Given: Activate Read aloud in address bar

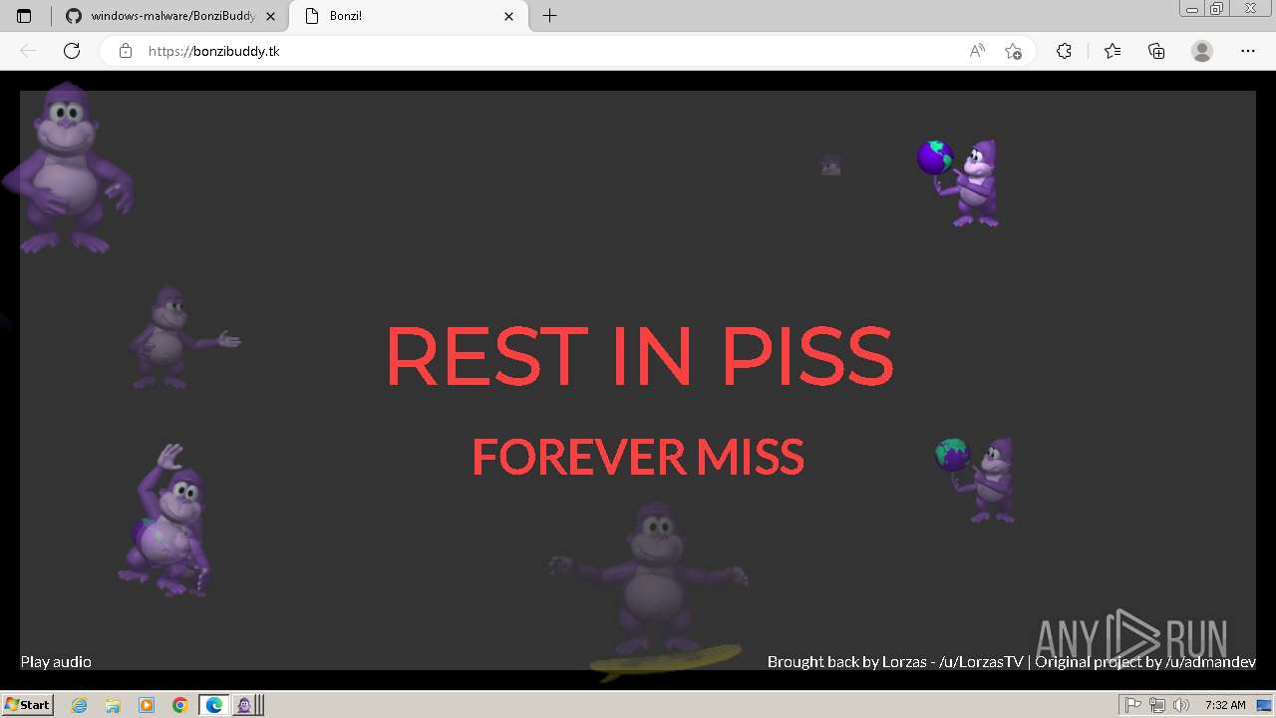Looking at the screenshot, I should [x=977, y=51].
